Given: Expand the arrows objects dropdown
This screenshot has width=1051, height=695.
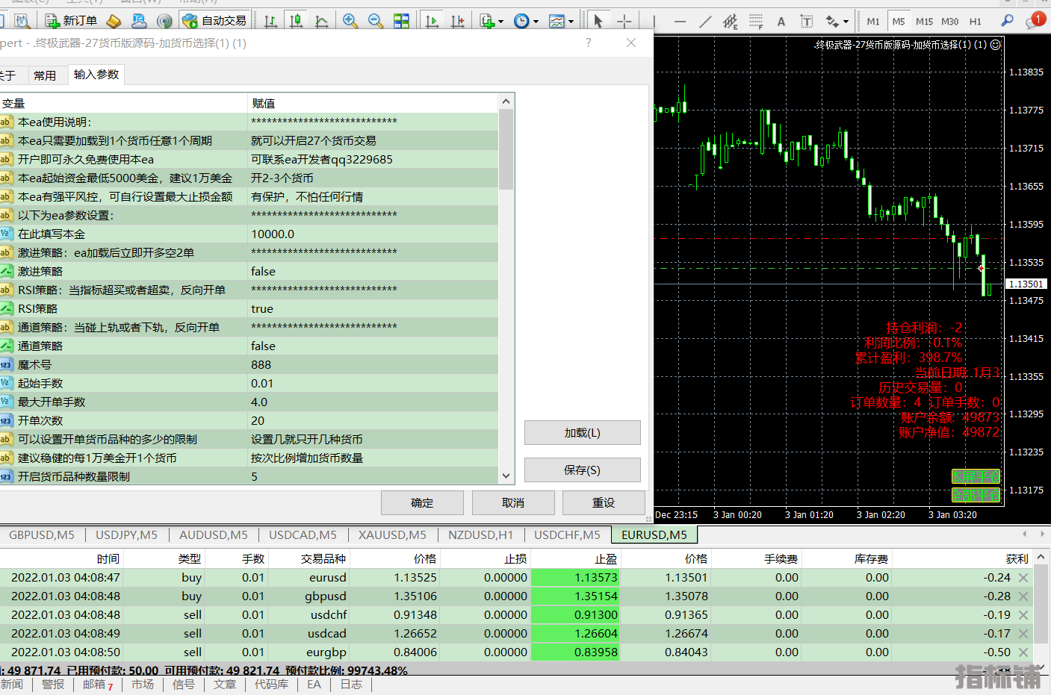Looking at the screenshot, I should 846,22.
